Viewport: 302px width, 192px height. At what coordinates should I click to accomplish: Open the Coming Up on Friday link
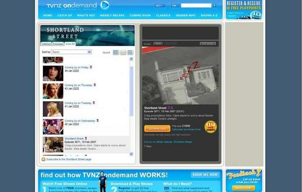pyautogui.click(x=76, y=67)
